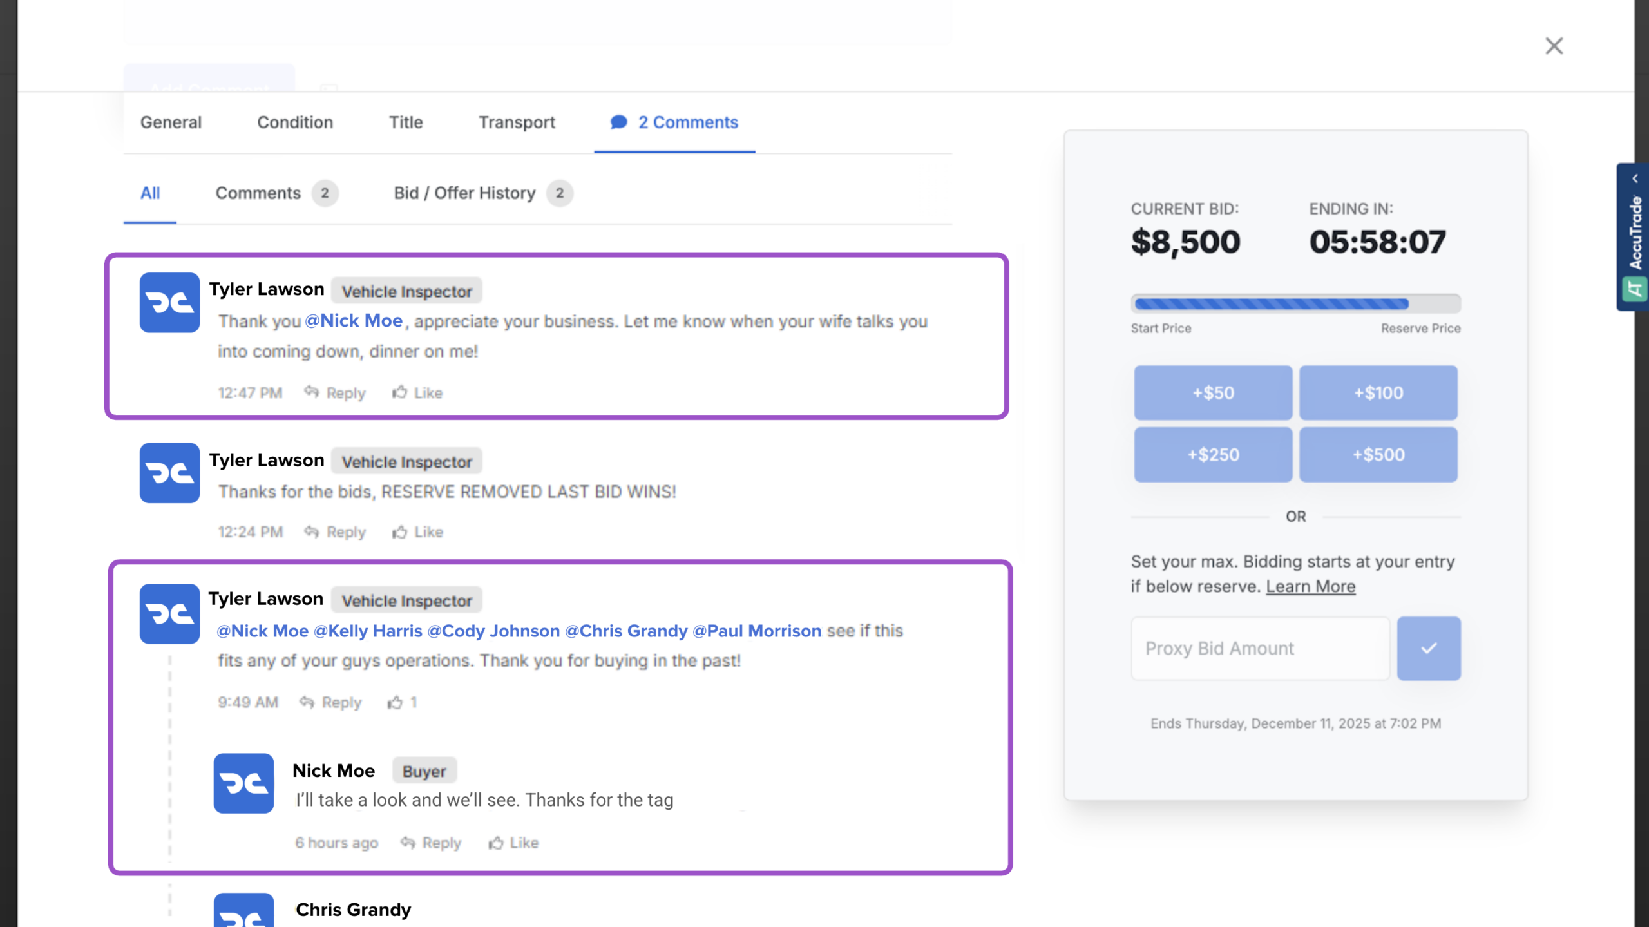Raise bid by +$250
1649x927 pixels.
pyautogui.click(x=1213, y=454)
